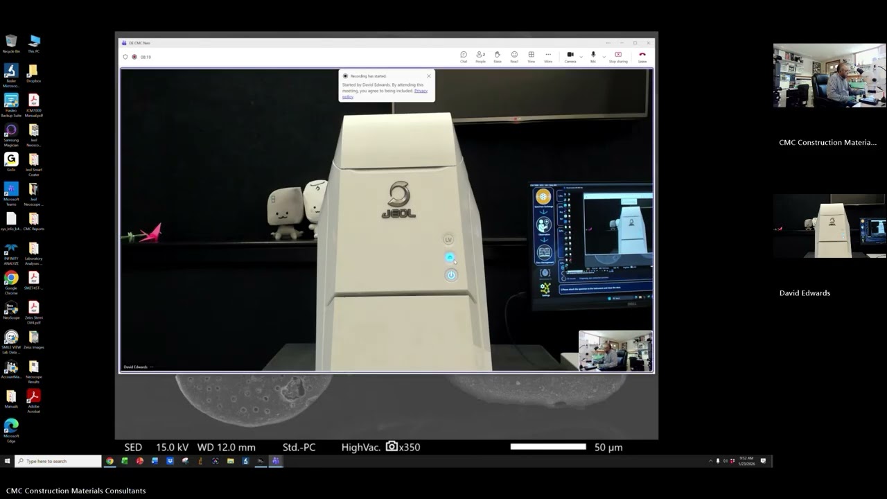Launch Samsung Magician from desktop

point(11,134)
